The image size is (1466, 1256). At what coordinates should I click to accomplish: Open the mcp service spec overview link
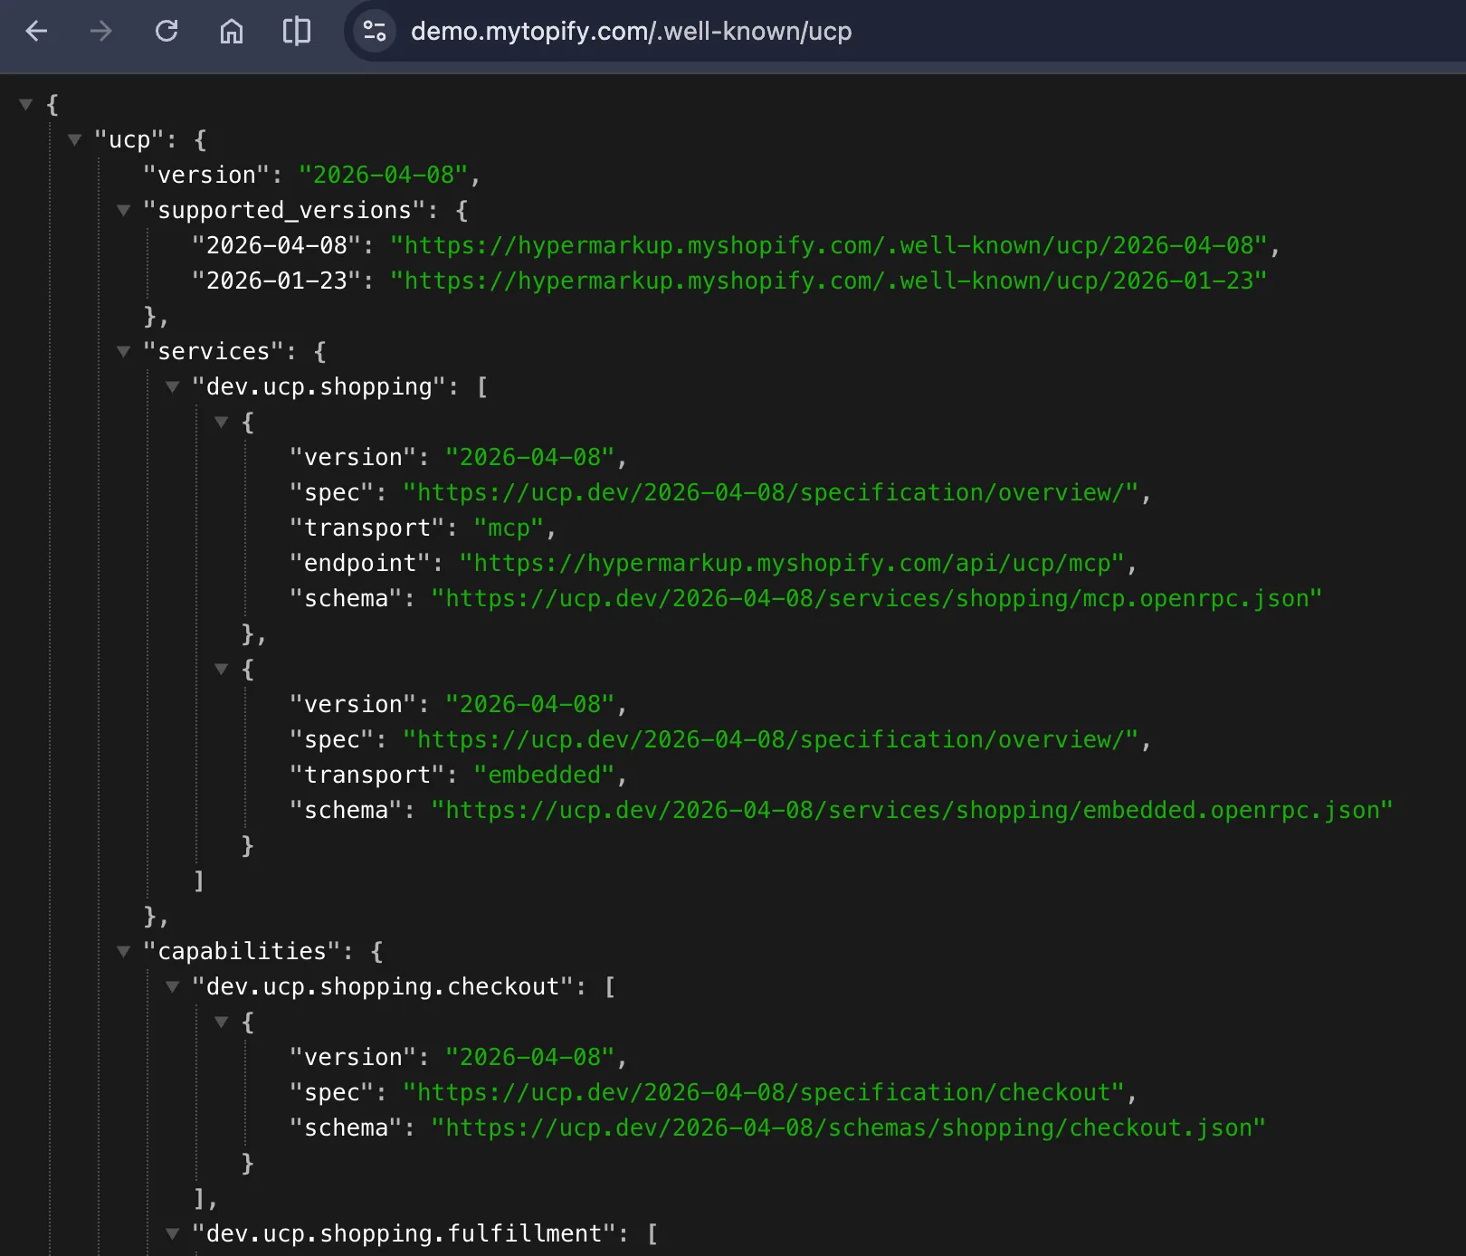(x=770, y=492)
